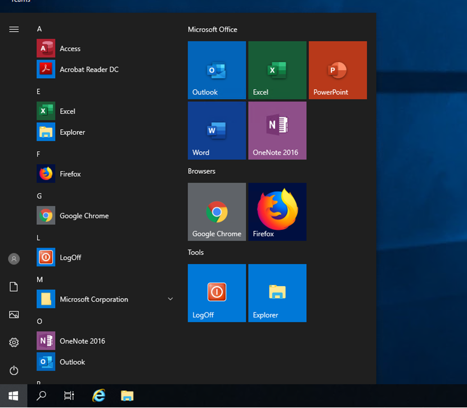Viewport: 467px width, 408px height.
Task: Open the Outlook tile
Action: point(217,70)
